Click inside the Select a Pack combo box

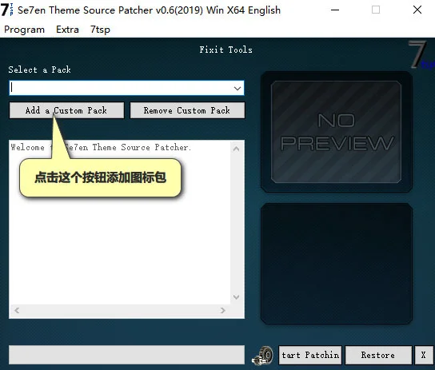click(x=126, y=88)
